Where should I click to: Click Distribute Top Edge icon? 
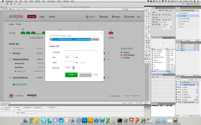click(x=153, y=20)
